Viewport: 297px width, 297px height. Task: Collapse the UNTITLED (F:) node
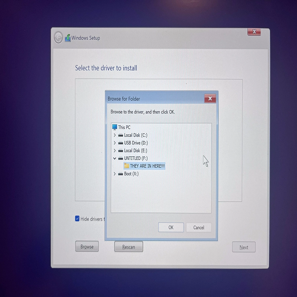(115, 159)
